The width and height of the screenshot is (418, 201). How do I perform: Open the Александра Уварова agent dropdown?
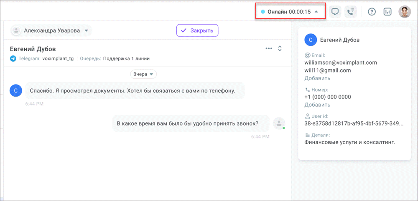coord(51,30)
